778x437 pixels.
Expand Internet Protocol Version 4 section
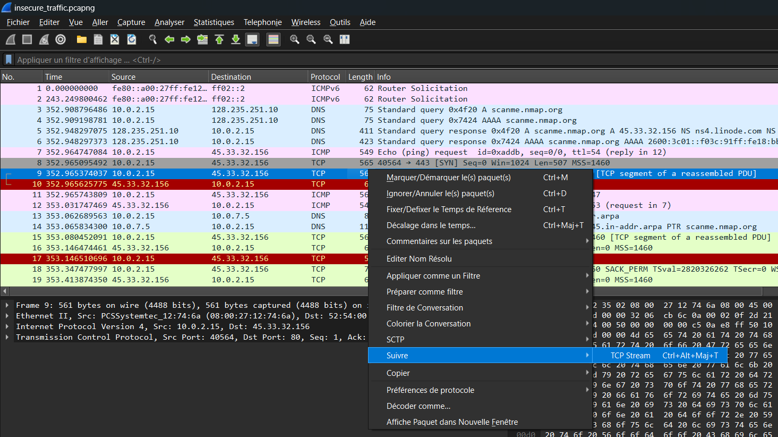(7, 326)
